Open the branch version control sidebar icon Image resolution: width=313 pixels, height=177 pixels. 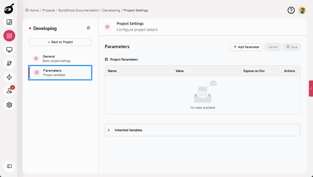click(x=9, y=63)
